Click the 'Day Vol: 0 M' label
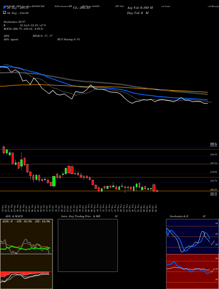This screenshot has width=219, height=289. 138,13
